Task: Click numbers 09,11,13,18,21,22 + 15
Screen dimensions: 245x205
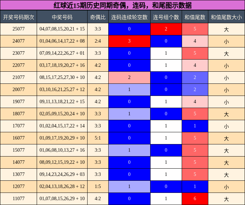Action: tap(62, 102)
